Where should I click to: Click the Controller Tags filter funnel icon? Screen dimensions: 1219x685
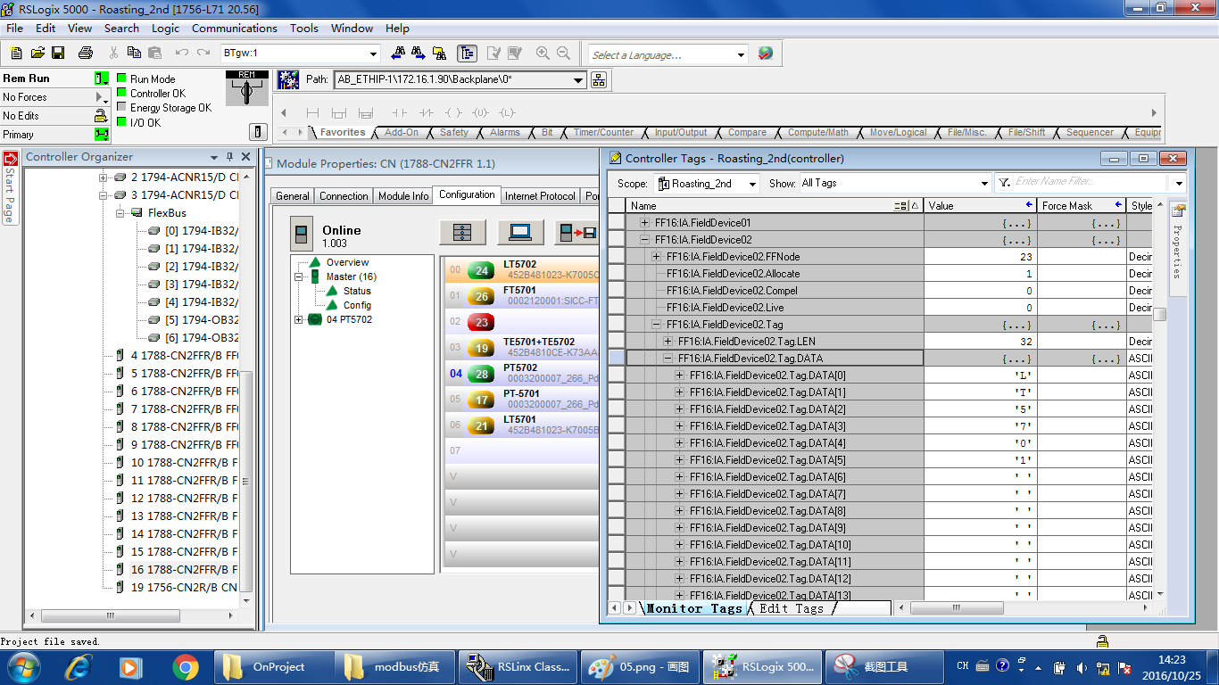pos(1004,183)
